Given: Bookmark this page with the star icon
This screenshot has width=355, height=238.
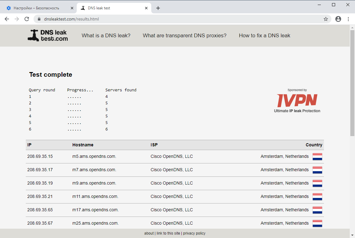Looking at the screenshot, I should [x=325, y=19].
